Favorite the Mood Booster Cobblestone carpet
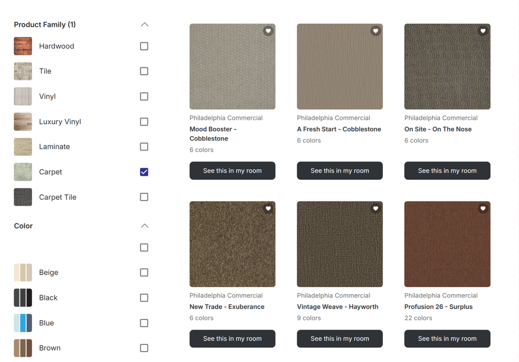 (268, 31)
